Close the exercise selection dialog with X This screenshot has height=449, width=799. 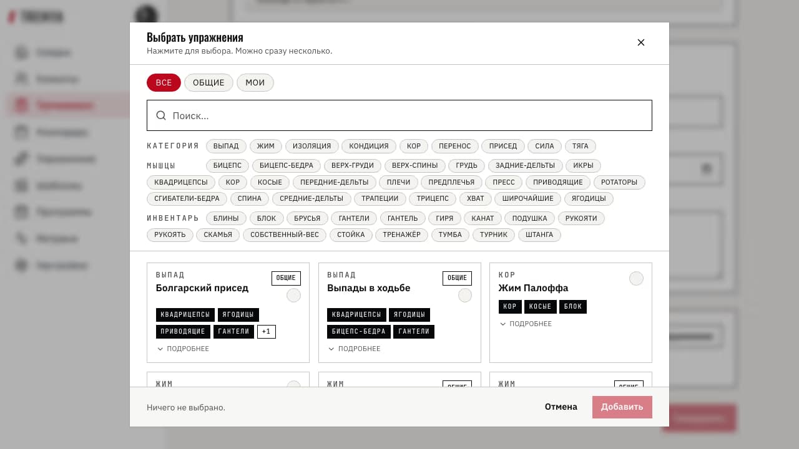point(640,42)
